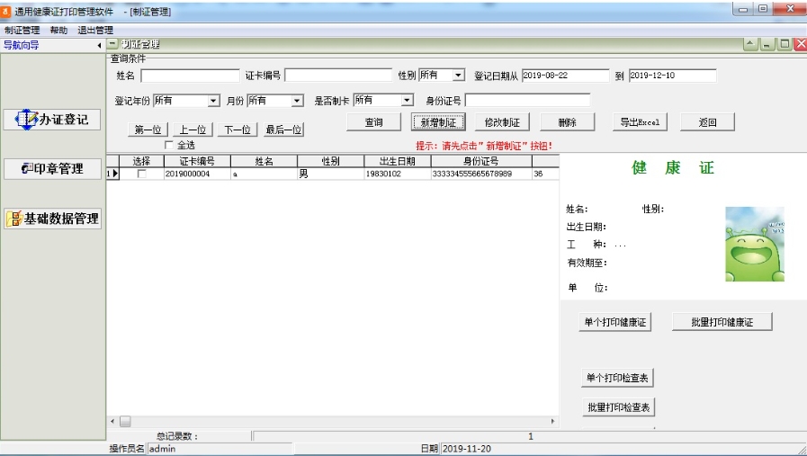Open the 登记年份 dropdown

213,101
